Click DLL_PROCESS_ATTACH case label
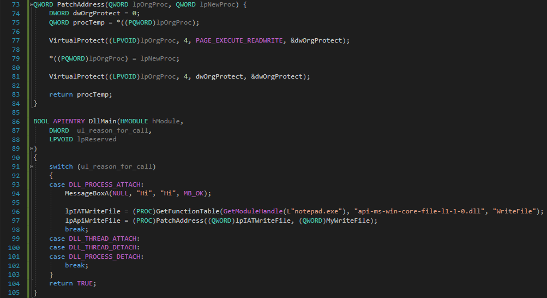The width and height of the screenshot is (547, 298). (104, 184)
